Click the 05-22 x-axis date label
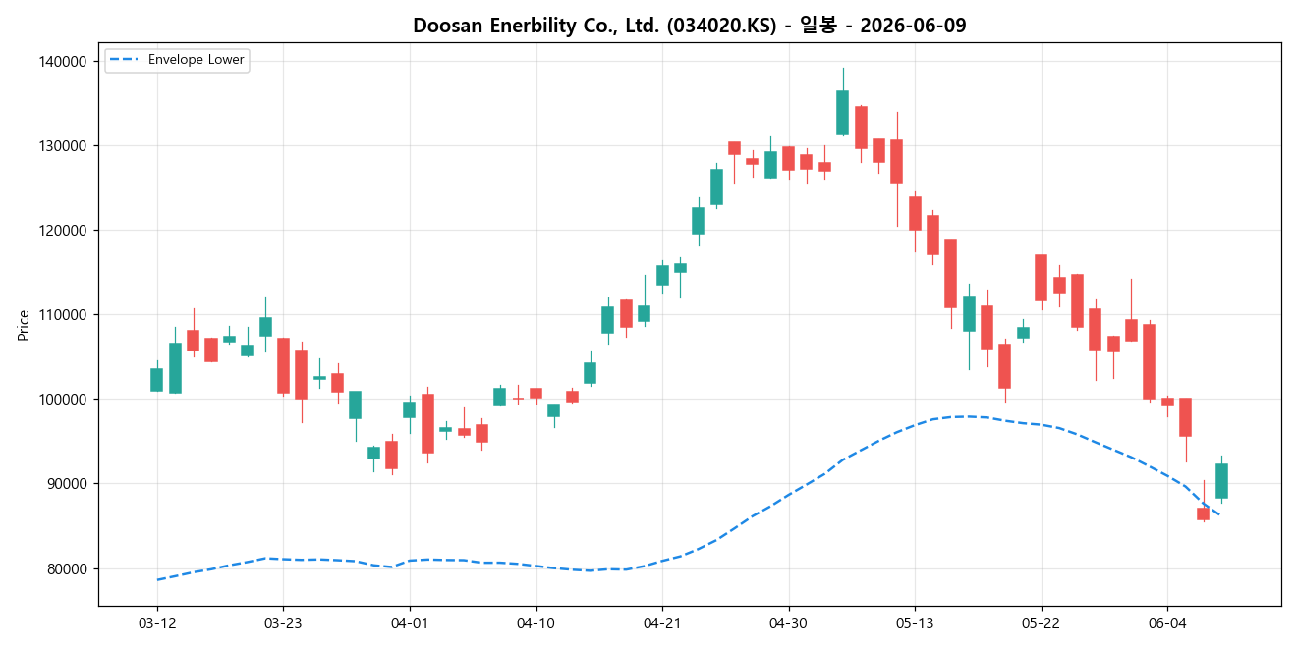The width and height of the screenshot is (1297, 648). click(1041, 623)
